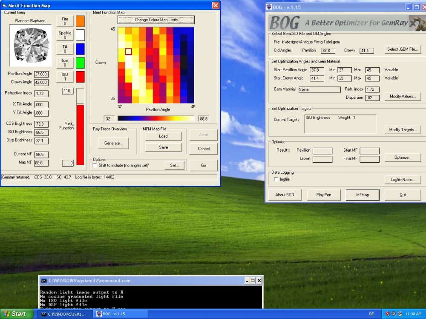Viewport: 426px width, 319px height.
Task: Click the red shield system tray icon
Action: (x=388, y=314)
